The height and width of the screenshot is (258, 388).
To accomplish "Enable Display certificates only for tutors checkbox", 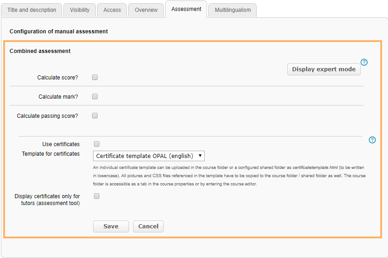I will [x=97, y=196].
